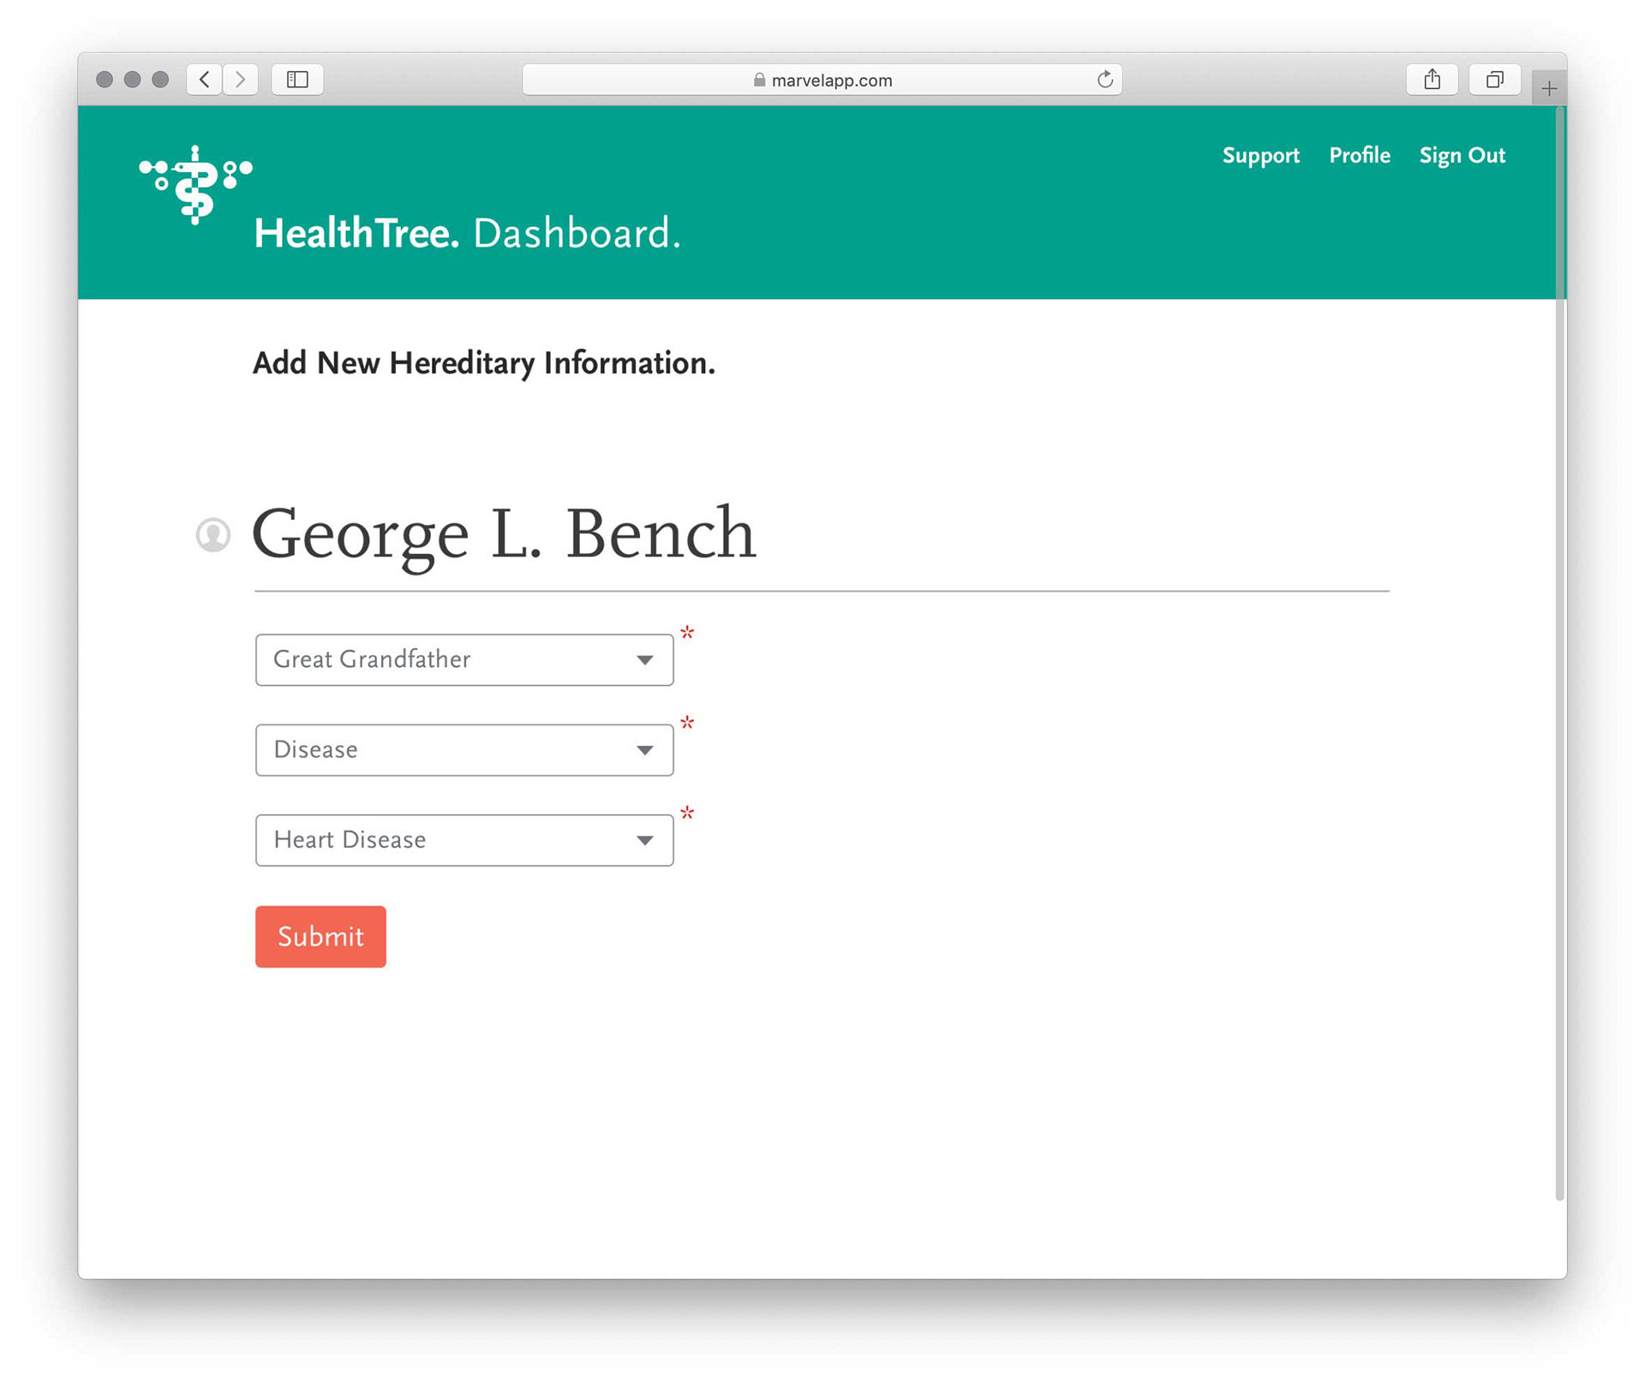Viewport: 1645px width, 1382px height.
Task: Open the browser share icon
Action: [x=1433, y=80]
